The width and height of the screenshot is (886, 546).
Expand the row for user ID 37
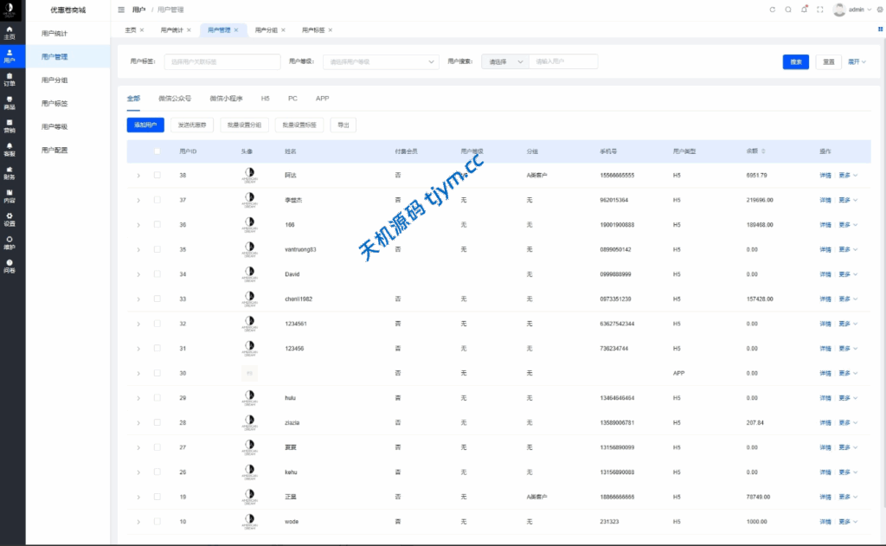coord(138,200)
